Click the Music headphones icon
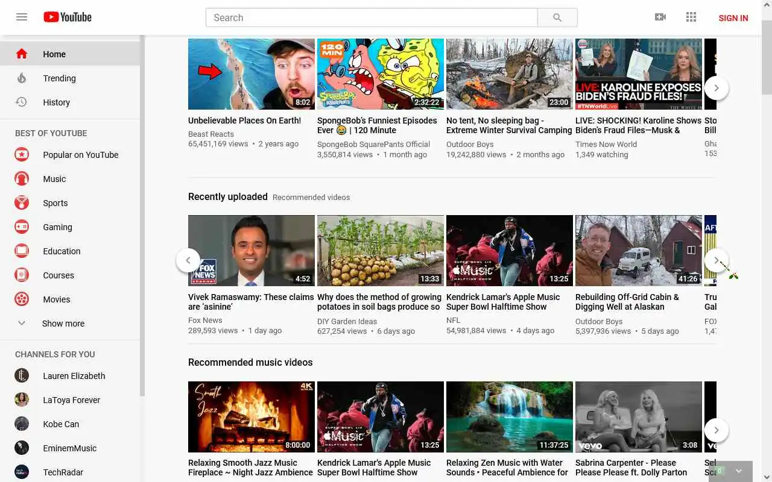 22,179
